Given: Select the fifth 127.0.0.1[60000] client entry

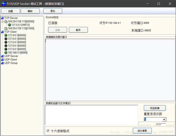Looking at the screenshot, I should [x=17, y=49].
